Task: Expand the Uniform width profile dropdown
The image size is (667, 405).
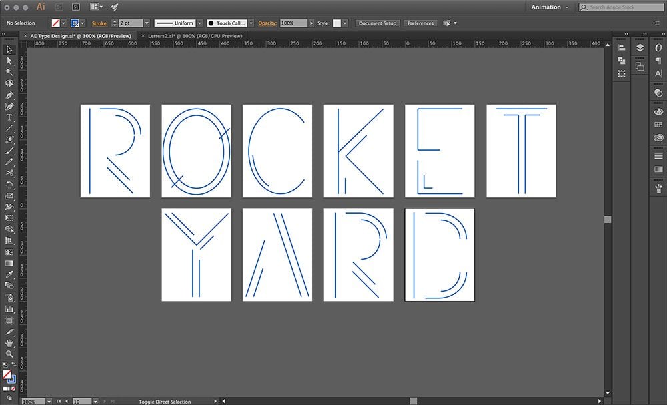Action: point(200,23)
